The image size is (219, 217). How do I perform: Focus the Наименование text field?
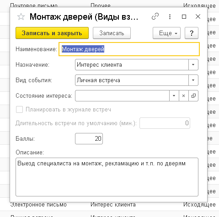129,49
